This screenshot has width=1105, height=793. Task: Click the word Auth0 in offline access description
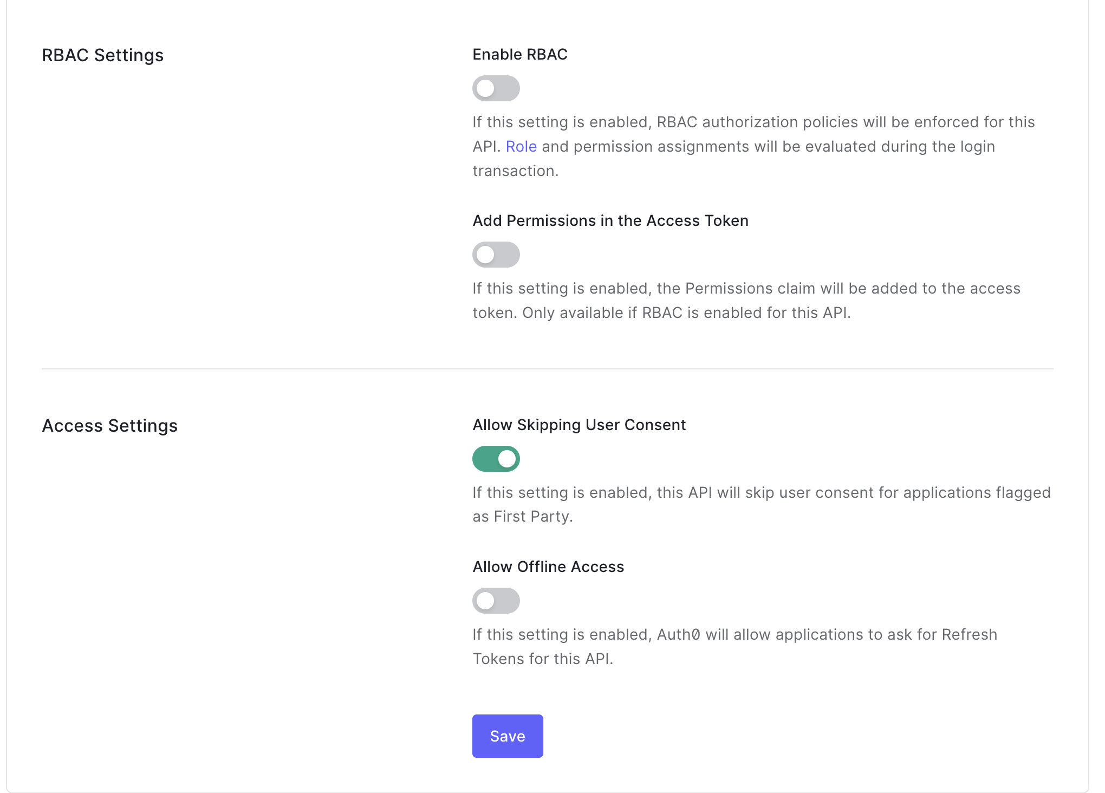678,635
